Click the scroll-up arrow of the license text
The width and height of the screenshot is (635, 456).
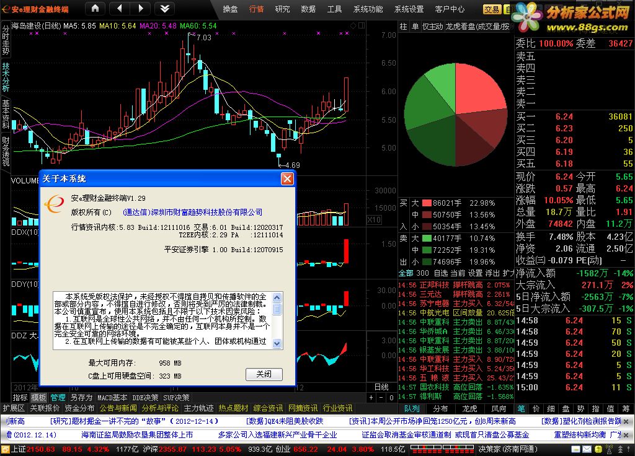277,298
